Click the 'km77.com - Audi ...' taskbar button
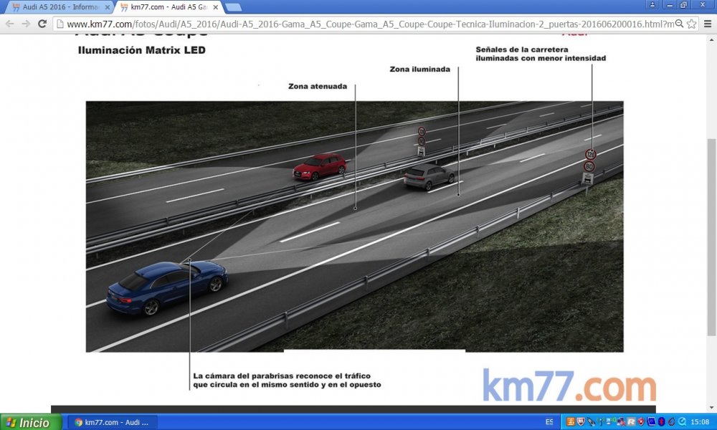Image resolution: width=717 pixels, height=430 pixels. [113, 422]
